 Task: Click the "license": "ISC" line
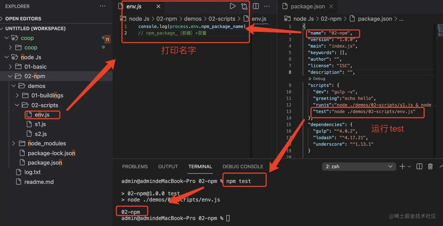(330, 66)
